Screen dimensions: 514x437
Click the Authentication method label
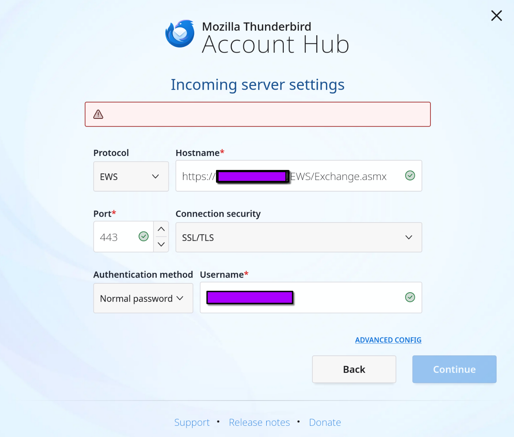coord(143,274)
